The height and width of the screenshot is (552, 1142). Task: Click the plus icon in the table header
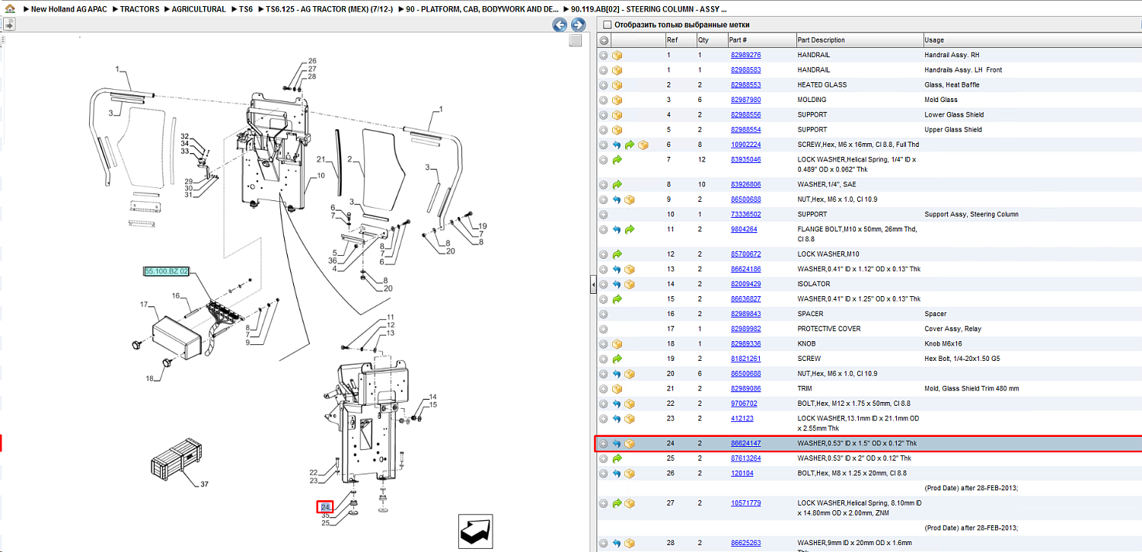tap(604, 40)
